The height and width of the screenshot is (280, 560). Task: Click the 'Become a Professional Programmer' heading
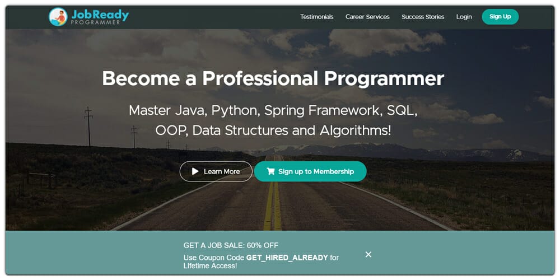click(x=273, y=78)
